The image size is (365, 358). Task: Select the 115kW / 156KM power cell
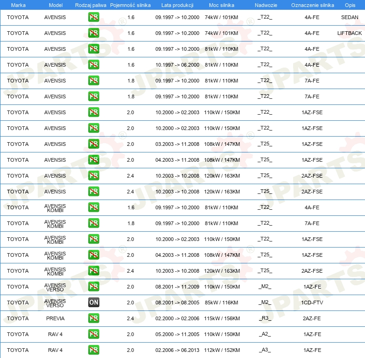[222, 318]
